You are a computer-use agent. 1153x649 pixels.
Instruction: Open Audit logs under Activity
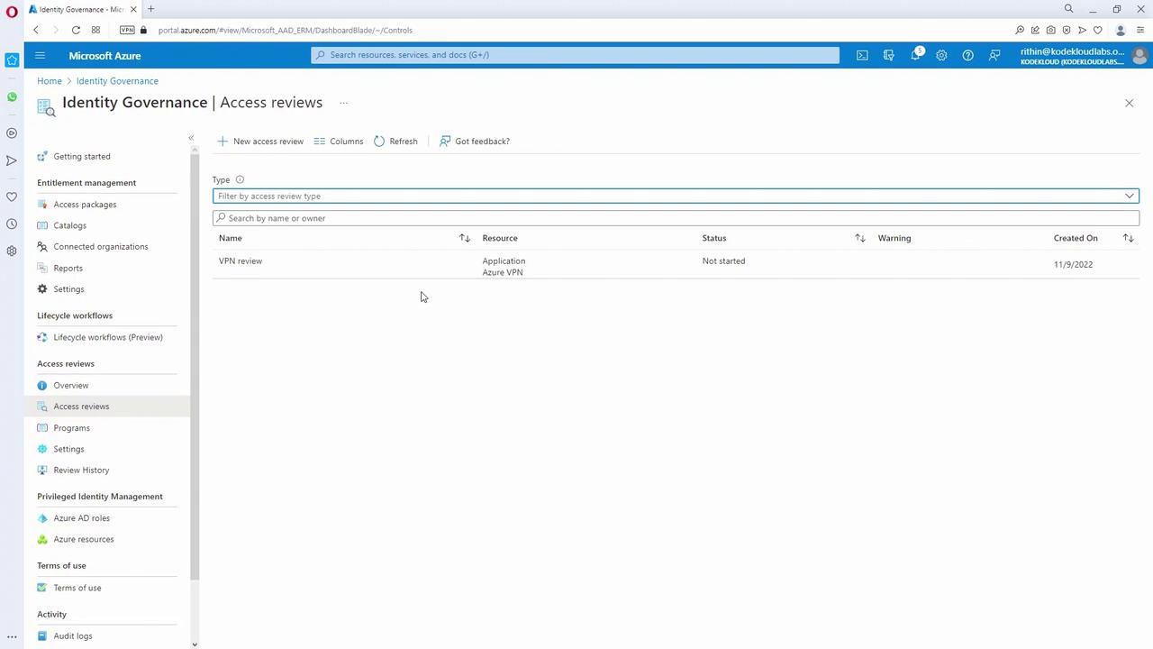click(x=73, y=636)
